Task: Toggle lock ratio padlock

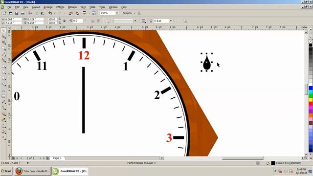Action: tap(64, 21)
